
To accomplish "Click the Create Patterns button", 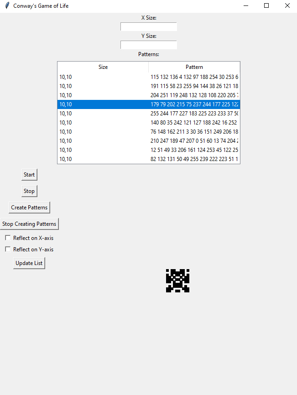I will [29, 208].
